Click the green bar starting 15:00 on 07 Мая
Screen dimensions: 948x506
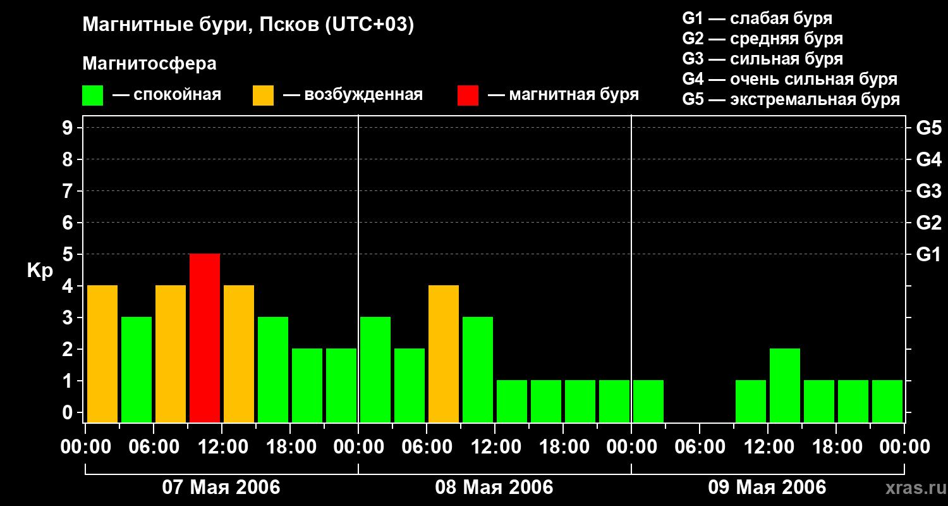point(273,370)
